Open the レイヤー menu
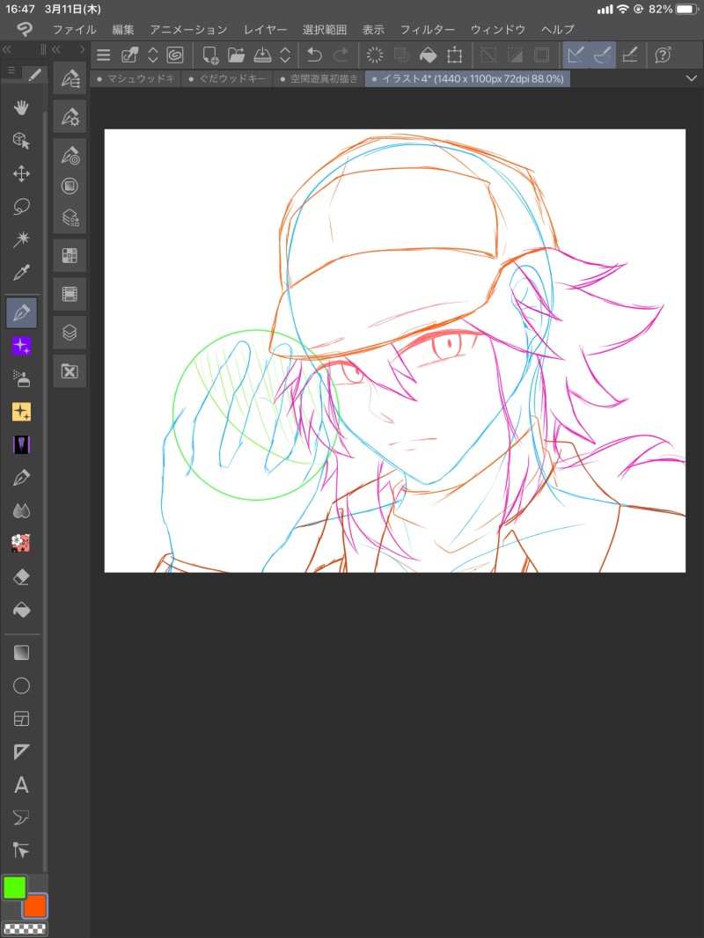Screen dimensions: 704x938 pos(265,29)
